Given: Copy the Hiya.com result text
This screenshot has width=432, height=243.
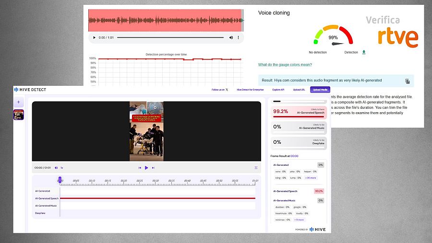Looking at the screenshot, I should [407, 81].
